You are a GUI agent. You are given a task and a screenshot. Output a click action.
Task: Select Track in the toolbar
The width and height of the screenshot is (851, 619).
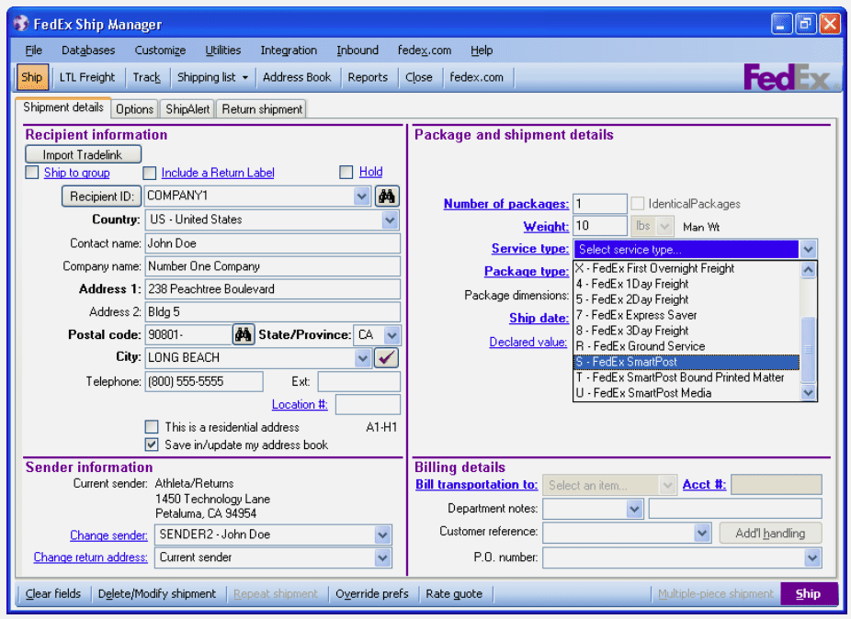coord(146,77)
